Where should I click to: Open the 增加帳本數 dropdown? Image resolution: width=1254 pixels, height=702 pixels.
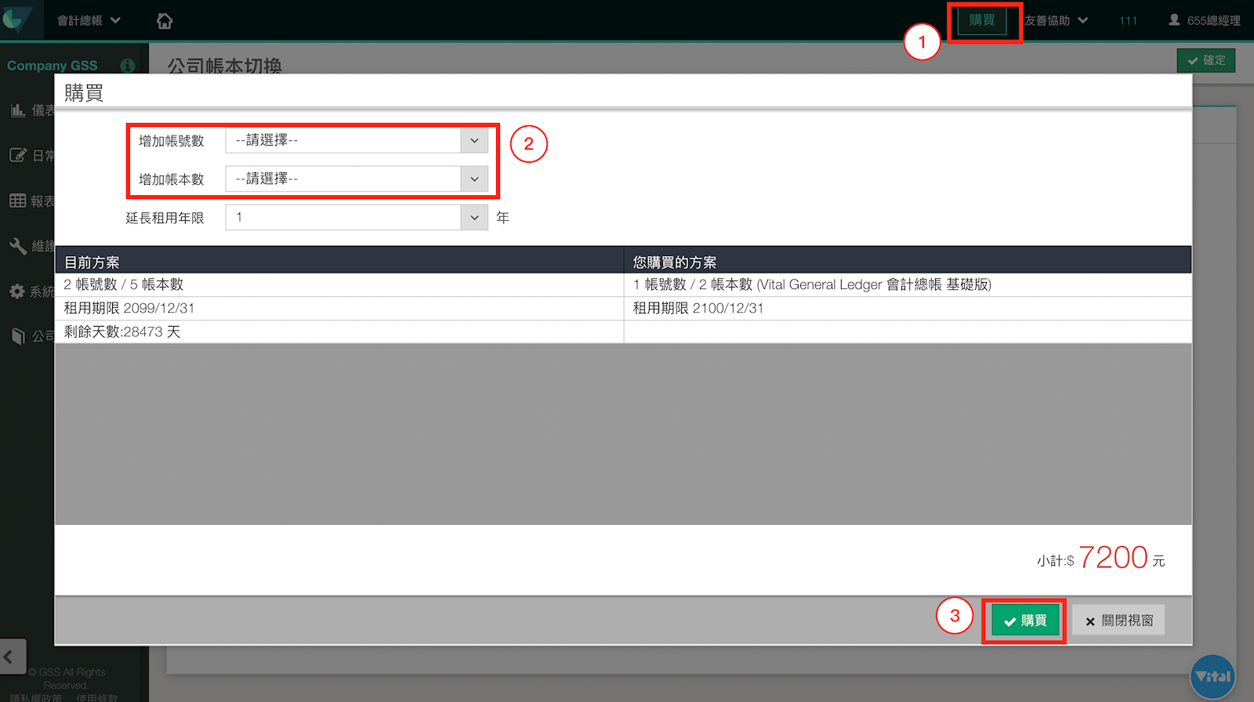357,179
